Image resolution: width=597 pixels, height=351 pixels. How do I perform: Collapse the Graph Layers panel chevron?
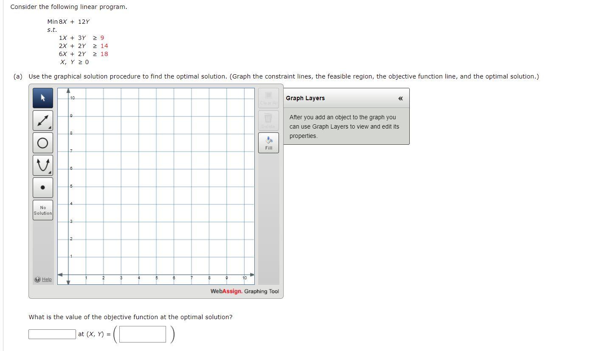pos(400,98)
